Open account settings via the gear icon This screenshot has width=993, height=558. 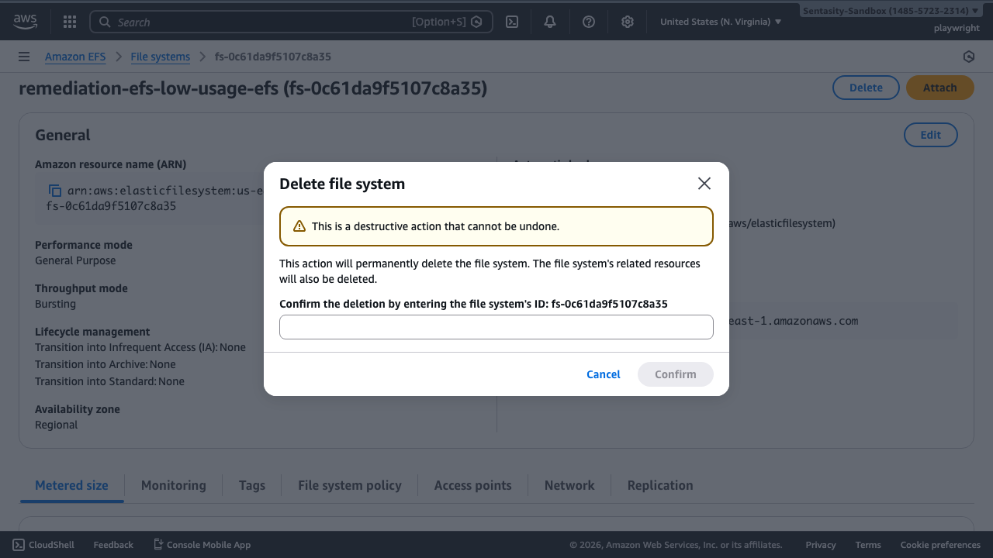627,21
